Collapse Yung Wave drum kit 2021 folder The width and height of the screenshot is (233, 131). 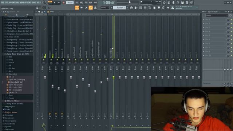[x=18, y=54]
